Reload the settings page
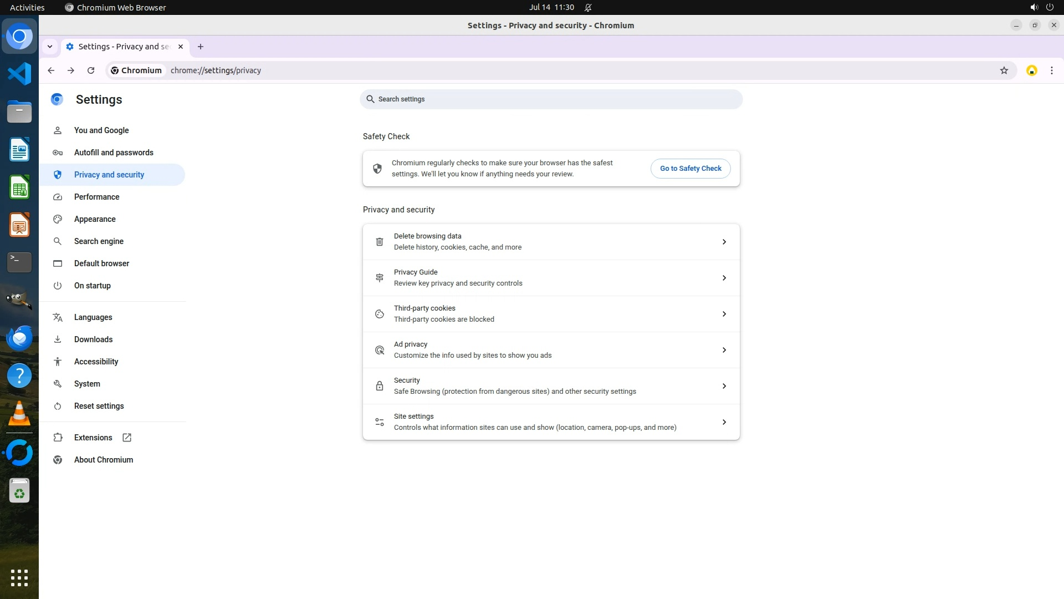 pyautogui.click(x=91, y=70)
